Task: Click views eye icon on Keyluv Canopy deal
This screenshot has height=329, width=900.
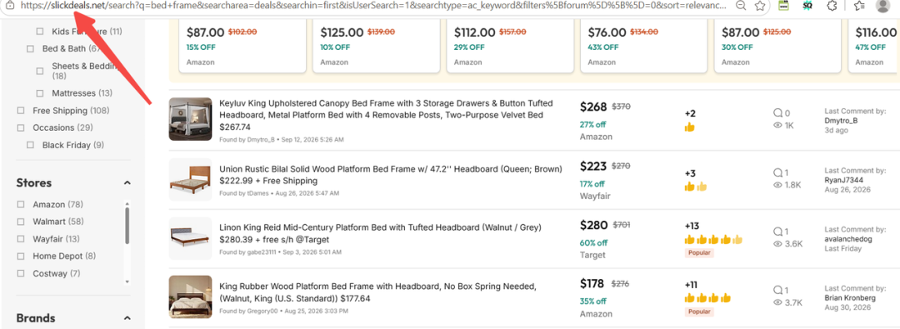Action: 777,125
